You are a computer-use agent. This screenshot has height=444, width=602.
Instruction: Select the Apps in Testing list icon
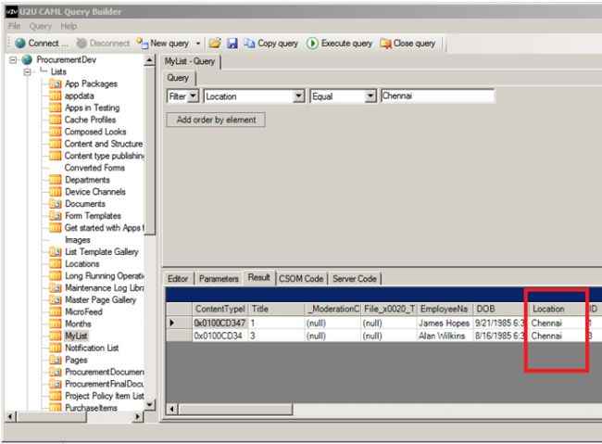[x=56, y=108]
